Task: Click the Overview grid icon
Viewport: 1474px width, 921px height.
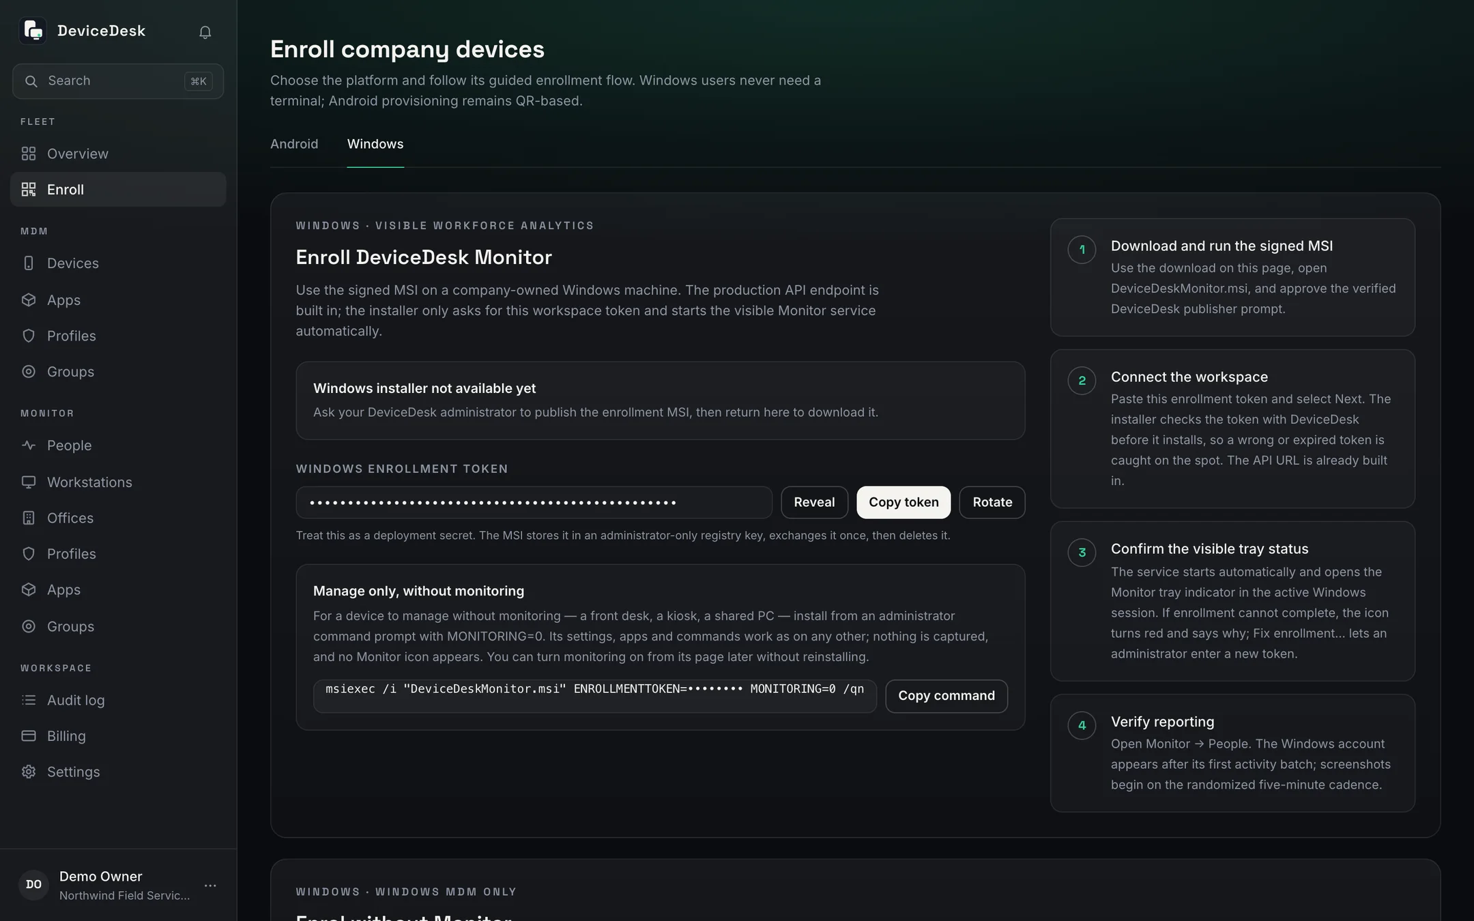Action: tap(29, 153)
